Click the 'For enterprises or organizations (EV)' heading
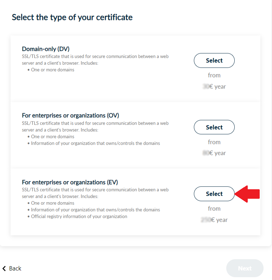This screenshot has height=280, width=272. [x=70, y=182]
